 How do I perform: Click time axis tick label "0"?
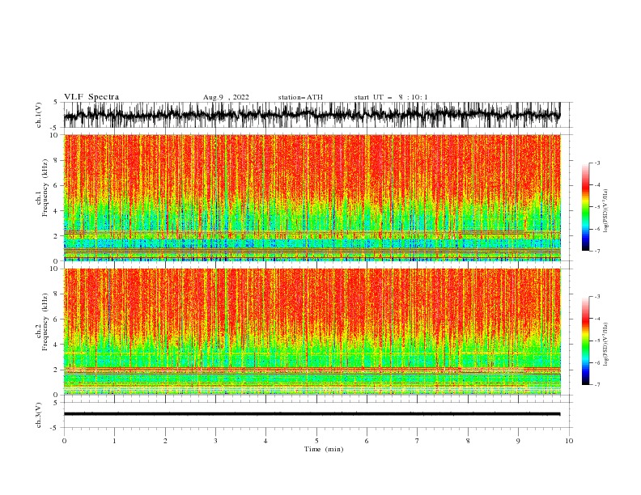pyautogui.click(x=64, y=441)
